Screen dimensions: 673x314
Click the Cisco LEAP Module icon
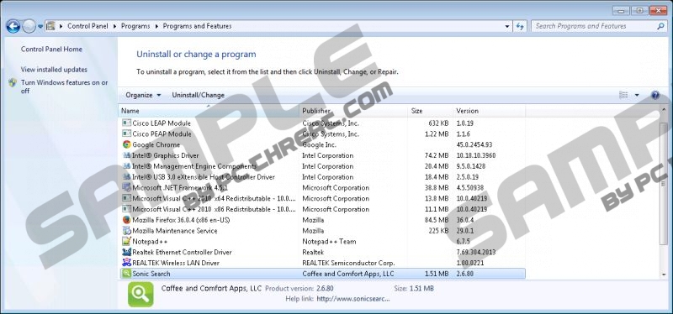tap(126, 123)
